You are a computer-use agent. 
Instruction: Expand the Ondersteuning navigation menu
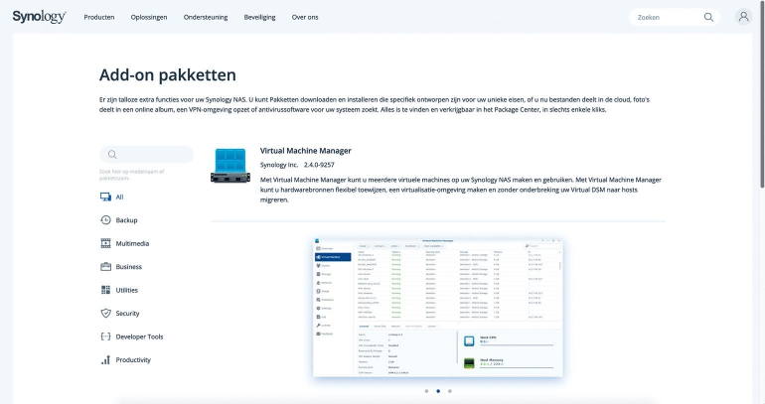tap(206, 17)
